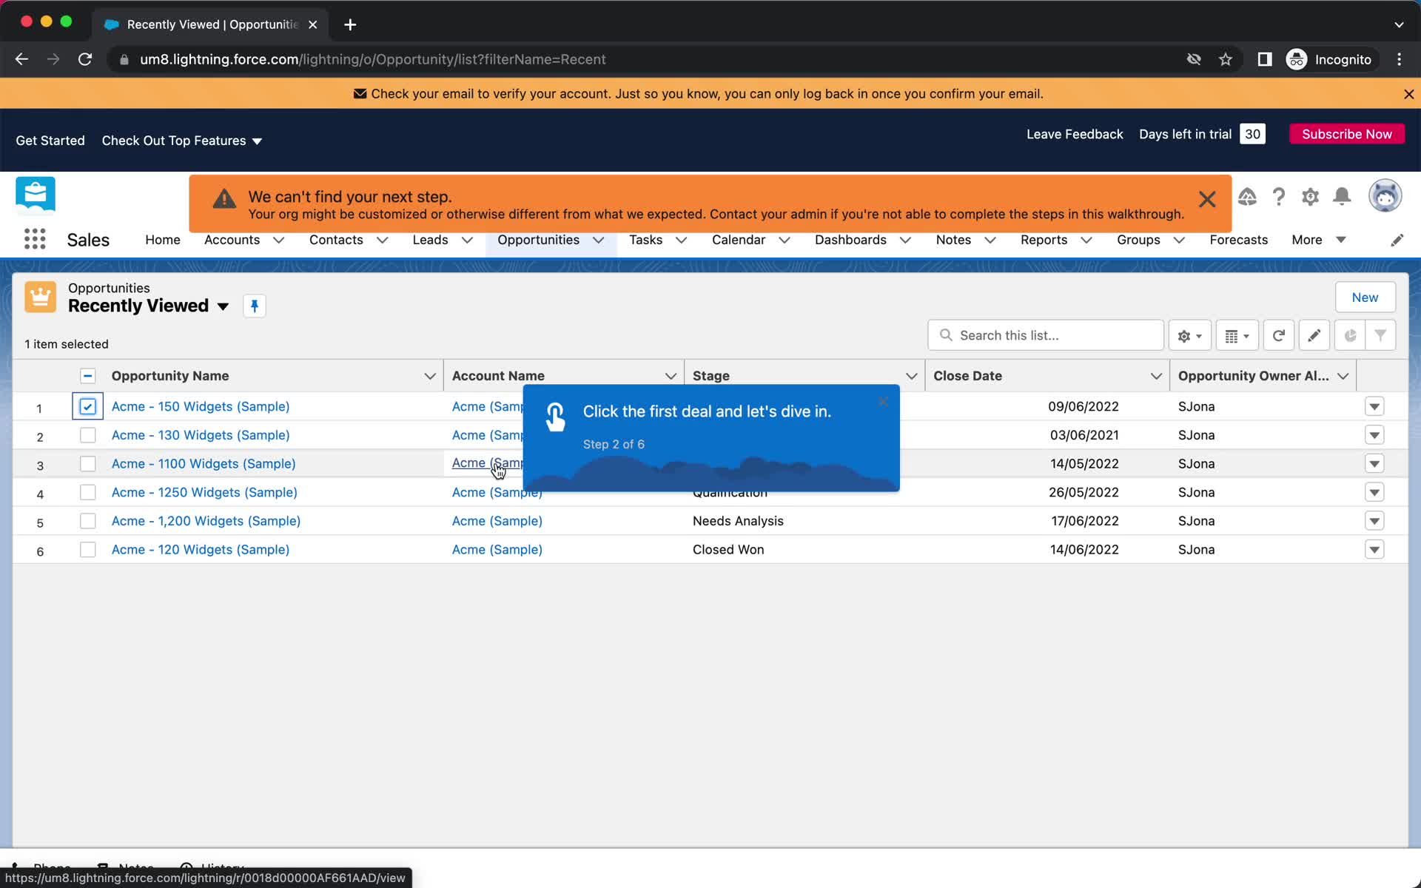This screenshot has width=1421, height=888.
Task: Open Acme - 1,200 Widgets (Sample) opportunity
Action: [x=206, y=521]
